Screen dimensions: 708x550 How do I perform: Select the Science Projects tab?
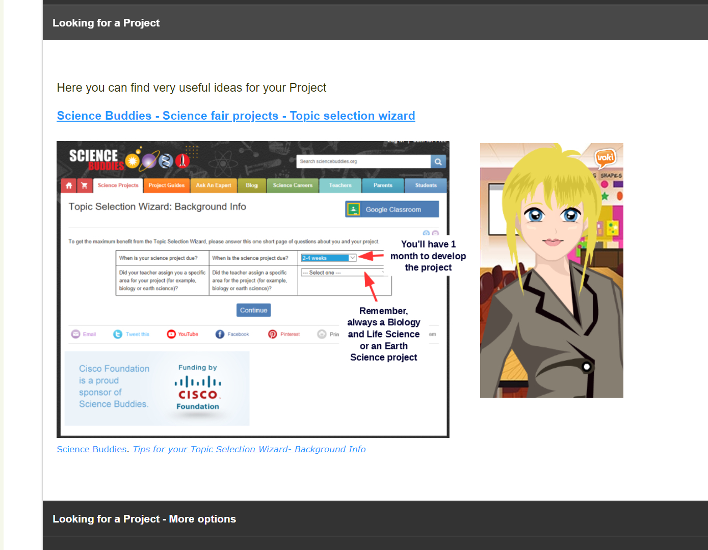click(118, 185)
